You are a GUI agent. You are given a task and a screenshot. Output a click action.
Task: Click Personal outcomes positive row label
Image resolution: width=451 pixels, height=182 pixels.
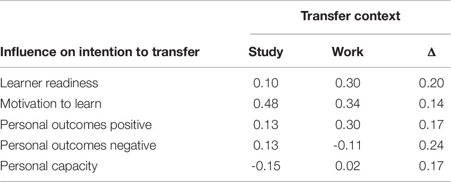coord(76,125)
